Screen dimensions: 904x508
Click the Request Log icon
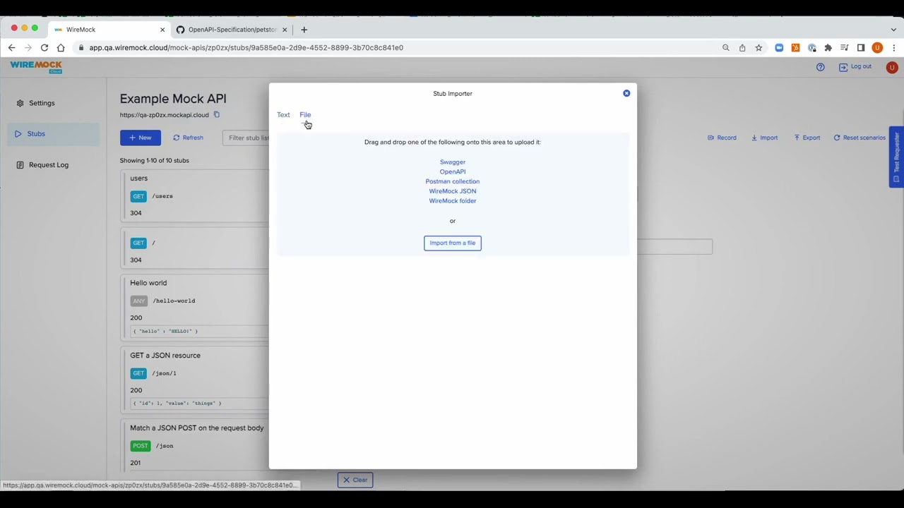[20, 165]
